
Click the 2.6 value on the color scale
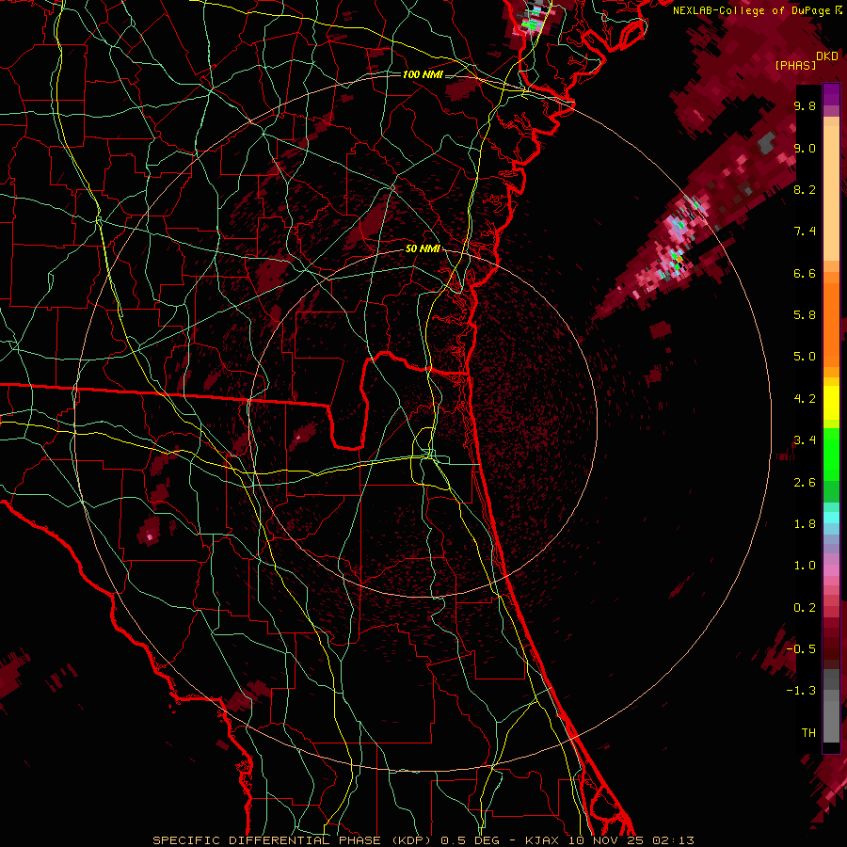(805, 483)
